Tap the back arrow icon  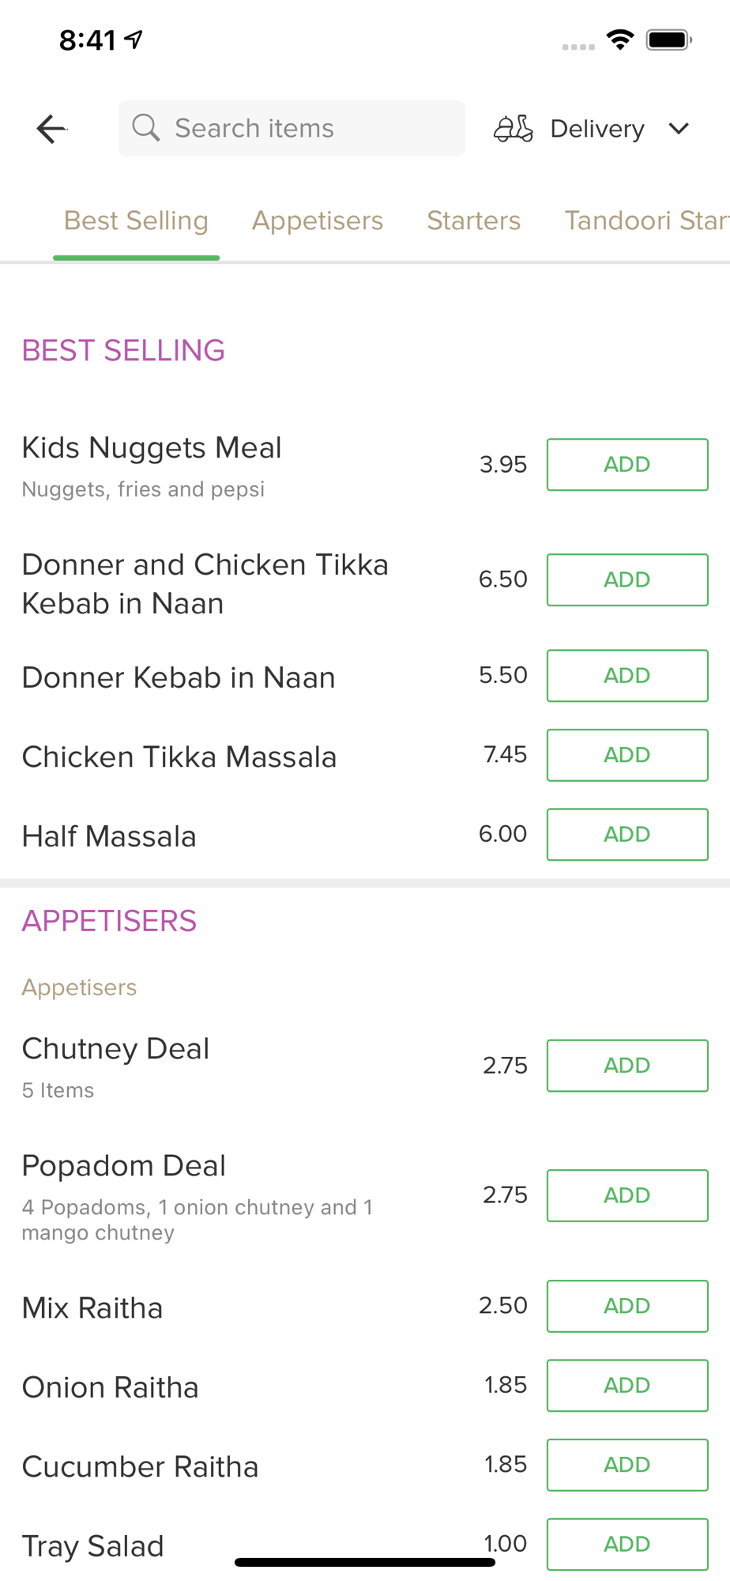[51, 129]
